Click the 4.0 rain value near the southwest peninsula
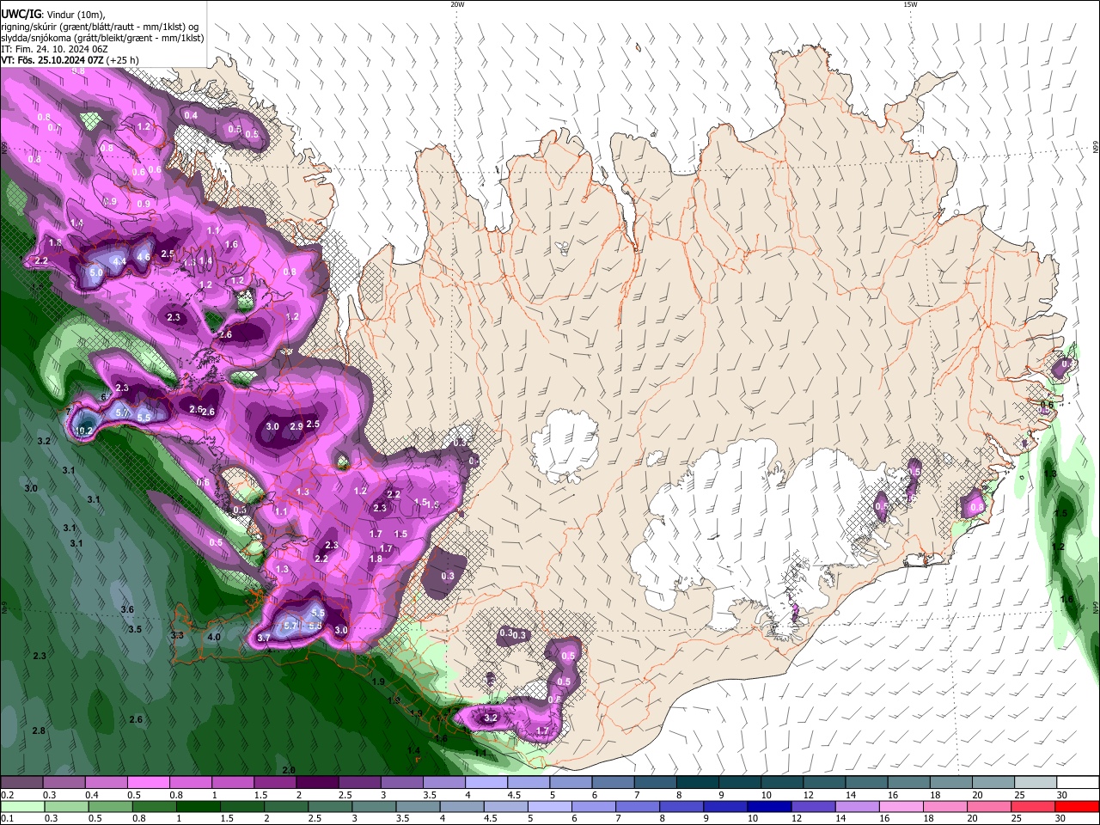The width and height of the screenshot is (1100, 825). (x=214, y=638)
